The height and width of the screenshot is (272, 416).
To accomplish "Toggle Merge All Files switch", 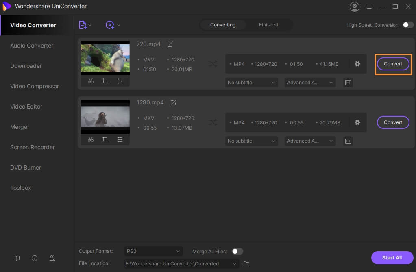I will [x=237, y=251].
